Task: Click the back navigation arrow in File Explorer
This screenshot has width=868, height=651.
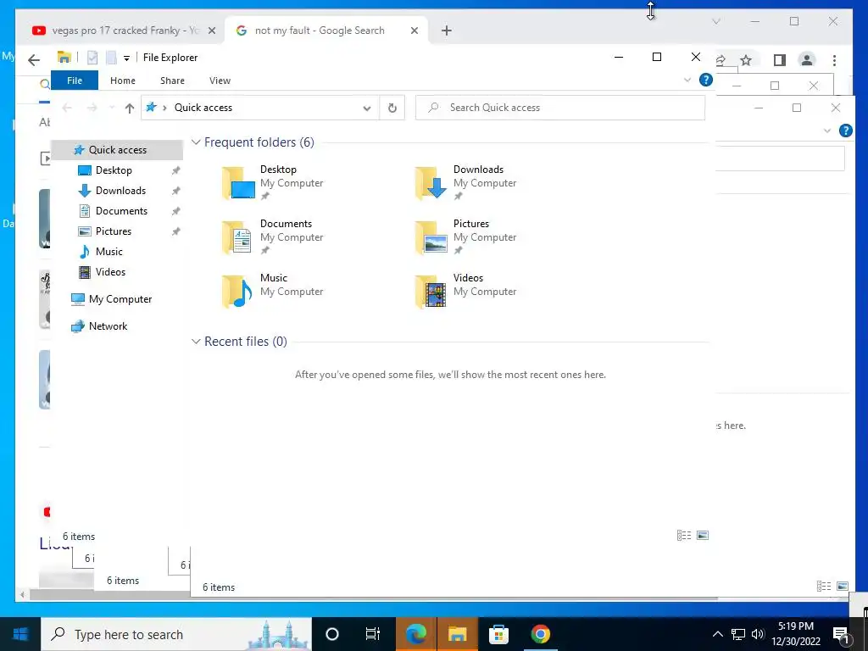Action: 67,108
